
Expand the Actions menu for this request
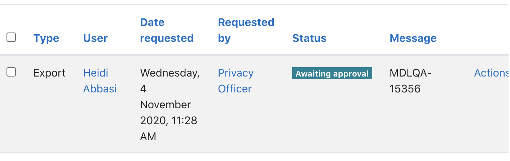(491, 73)
